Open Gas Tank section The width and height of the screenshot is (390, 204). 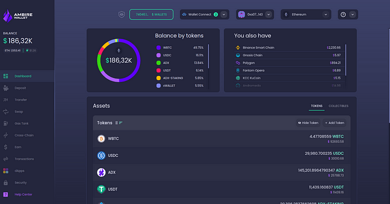21,123
